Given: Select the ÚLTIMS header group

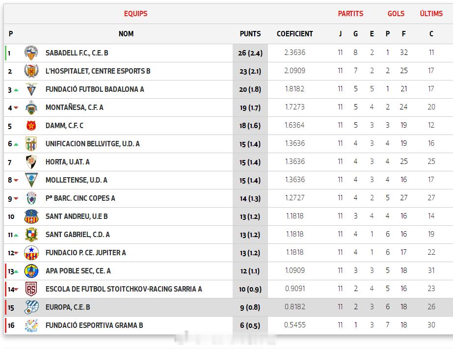Looking at the screenshot, I should [x=431, y=14].
